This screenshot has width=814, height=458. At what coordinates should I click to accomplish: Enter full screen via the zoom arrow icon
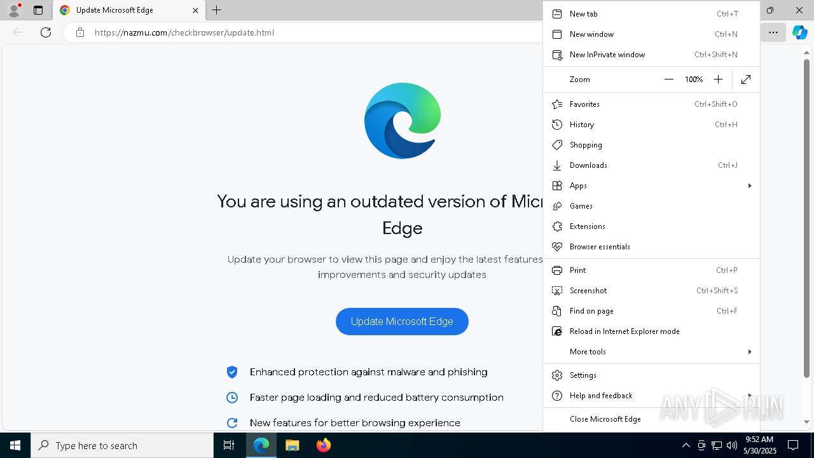pos(746,80)
